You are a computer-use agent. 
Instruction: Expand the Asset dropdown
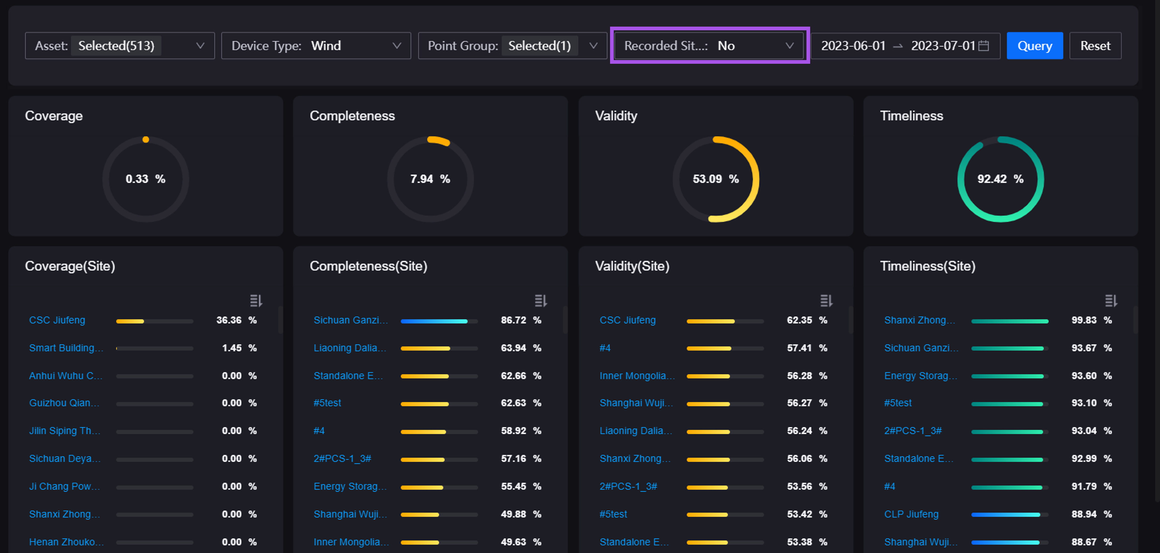(x=120, y=46)
